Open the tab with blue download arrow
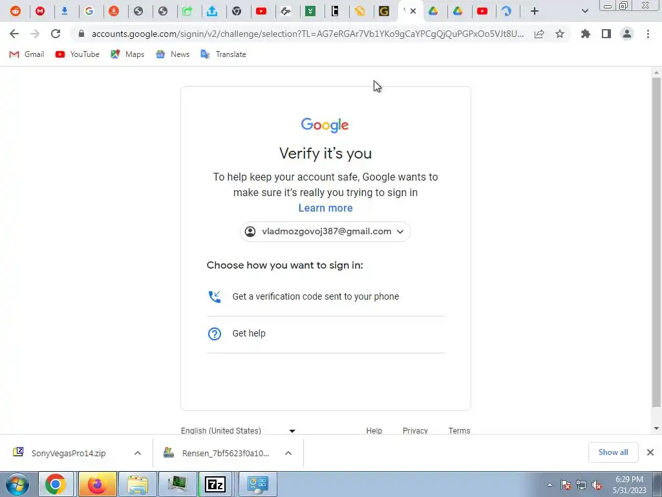 click(65, 12)
